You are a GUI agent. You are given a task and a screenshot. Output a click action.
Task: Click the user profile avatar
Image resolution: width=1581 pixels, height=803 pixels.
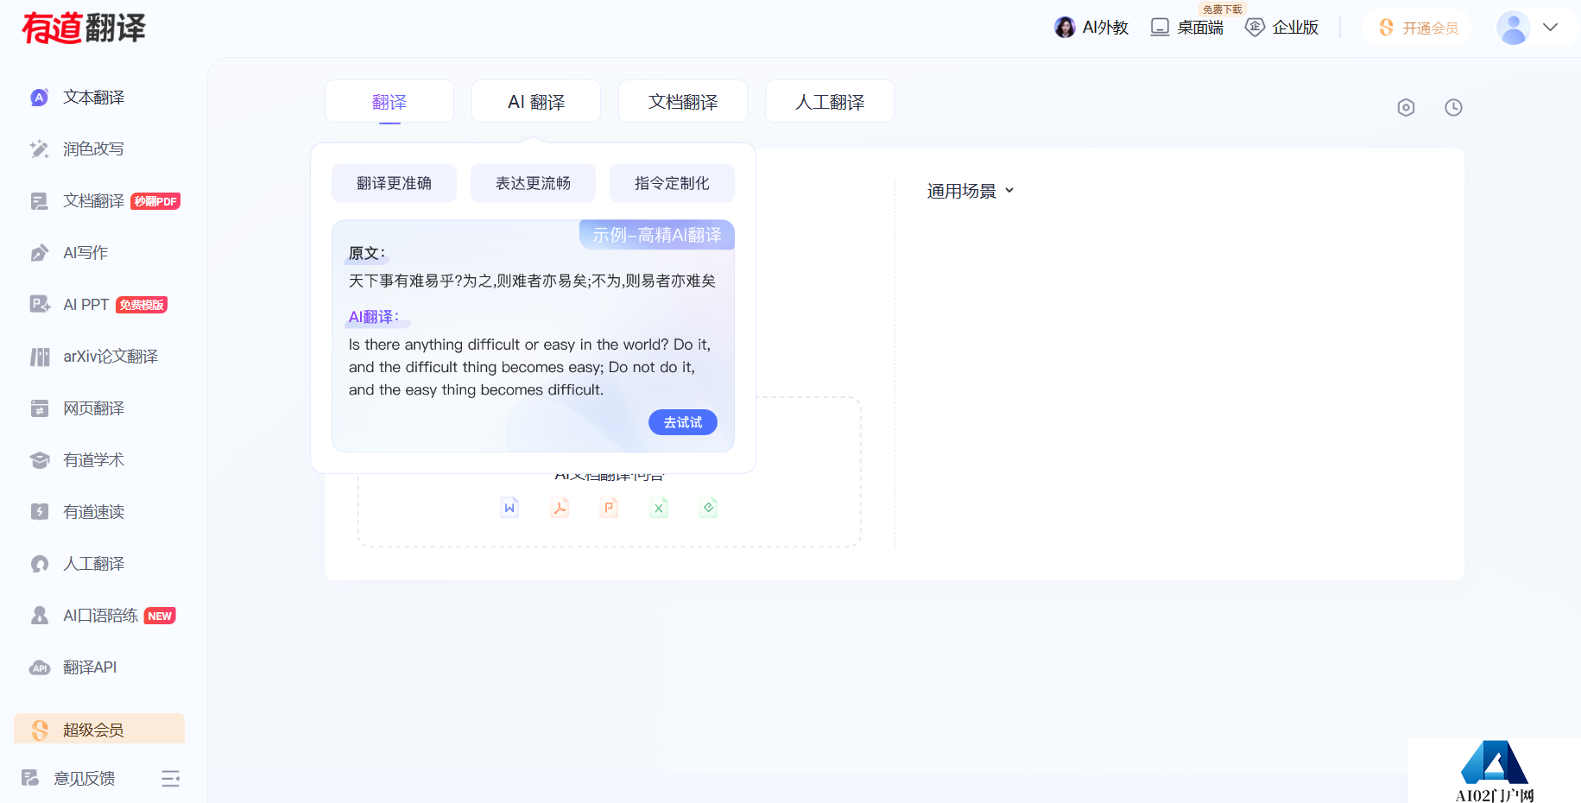[x=1513, y=28]
